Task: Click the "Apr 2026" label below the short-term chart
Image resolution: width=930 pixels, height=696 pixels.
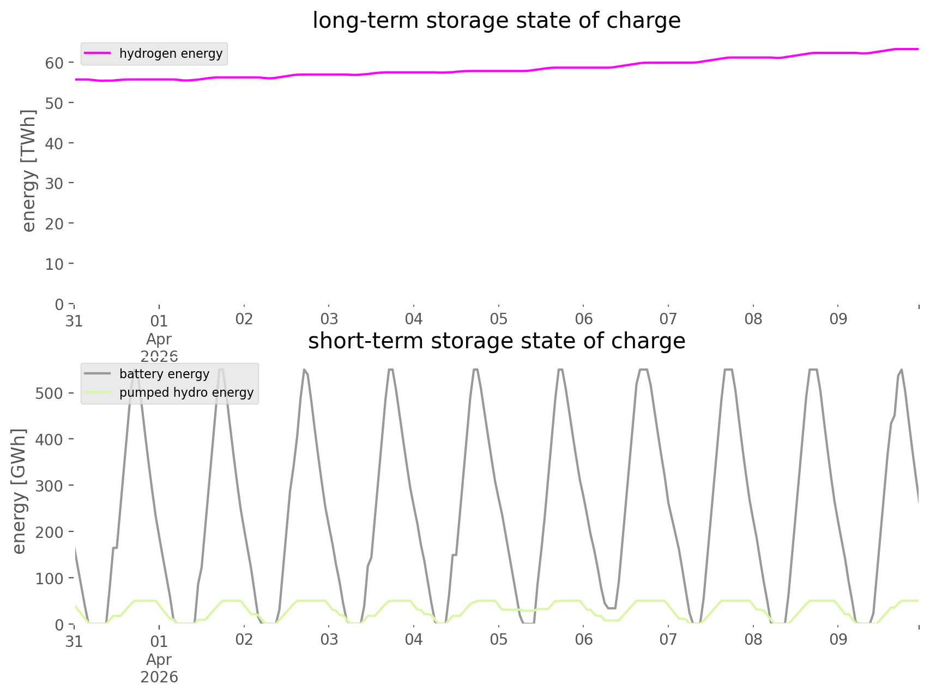Action: [x=159, y=668]
